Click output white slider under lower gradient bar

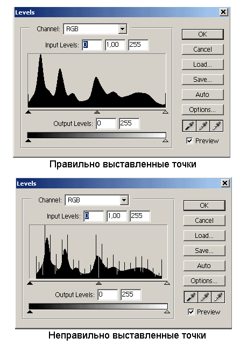167,312
